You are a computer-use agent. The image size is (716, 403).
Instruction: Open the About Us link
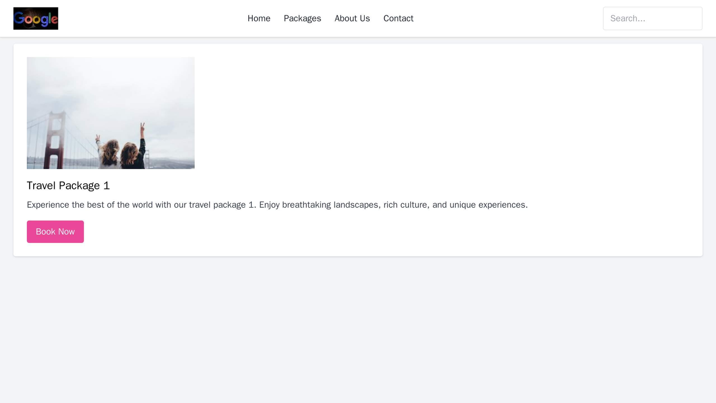pos(352,18)
